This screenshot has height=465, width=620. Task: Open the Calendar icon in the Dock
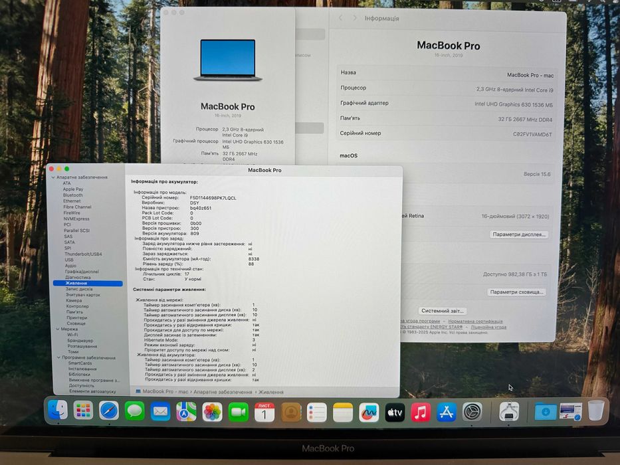[264, 413]
